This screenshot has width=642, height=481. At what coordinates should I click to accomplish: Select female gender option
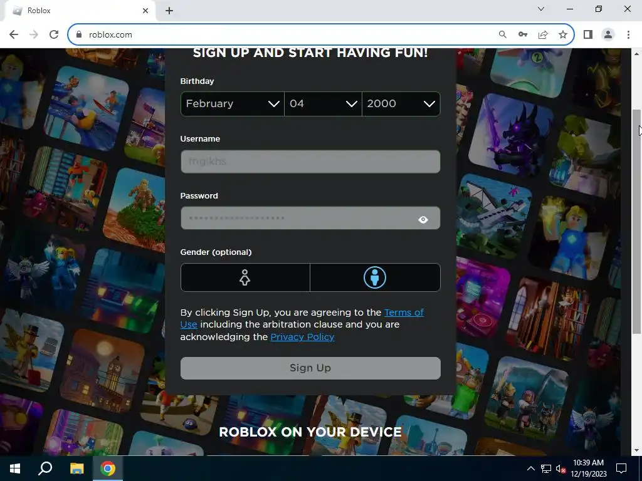click(245, 277)
